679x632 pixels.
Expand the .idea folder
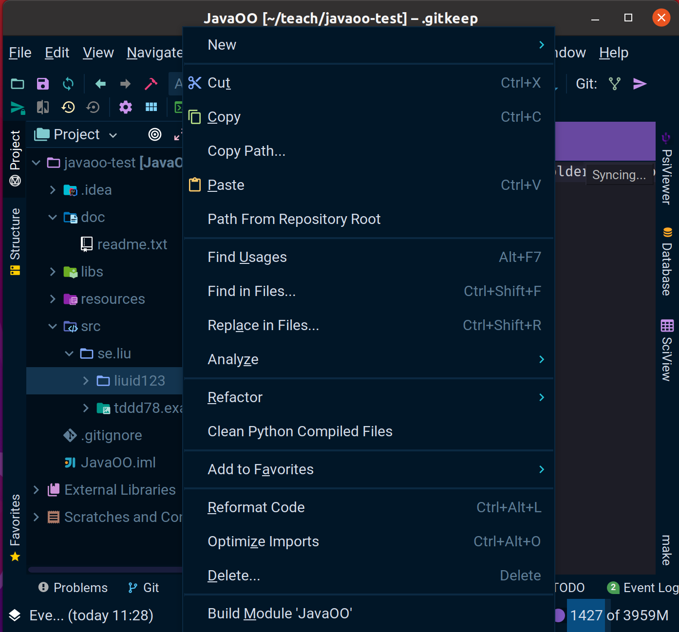53,190
